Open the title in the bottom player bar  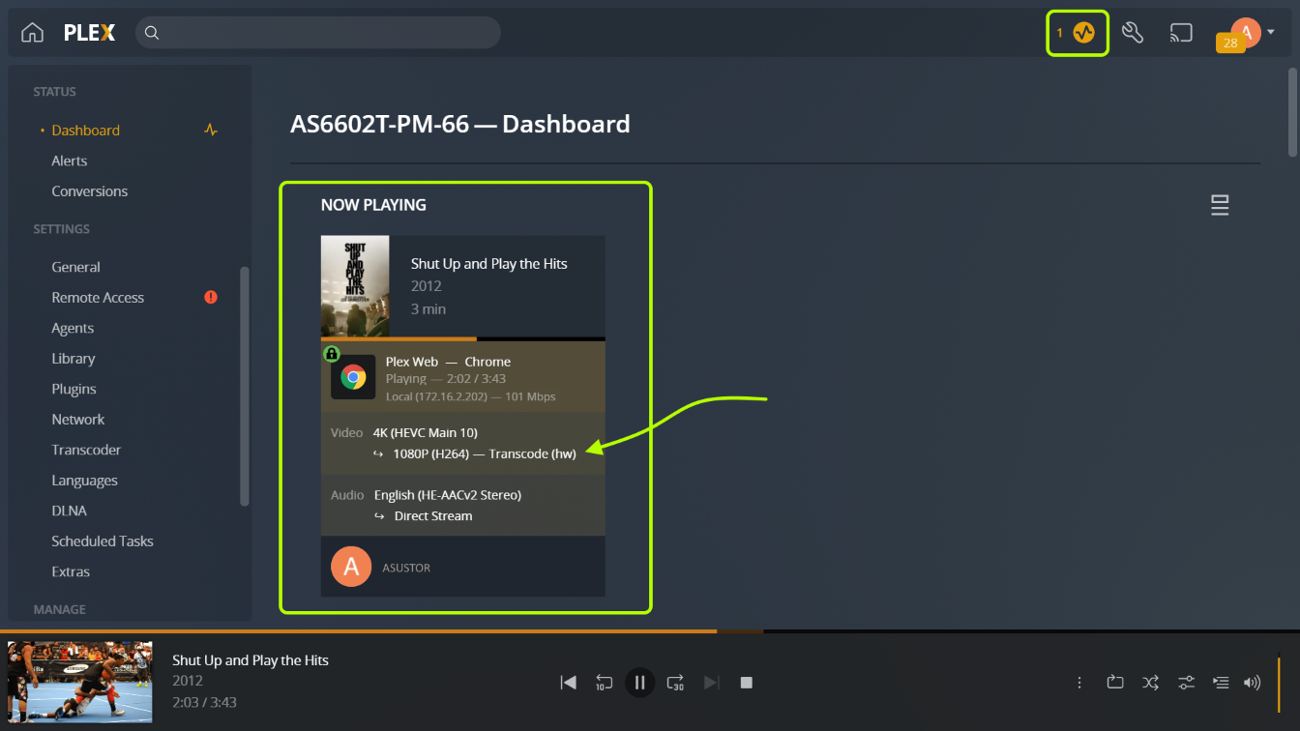tap(251, 660)
